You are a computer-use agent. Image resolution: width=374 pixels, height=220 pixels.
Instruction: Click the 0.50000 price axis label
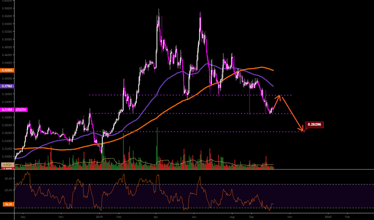click(x=7, y=40)
